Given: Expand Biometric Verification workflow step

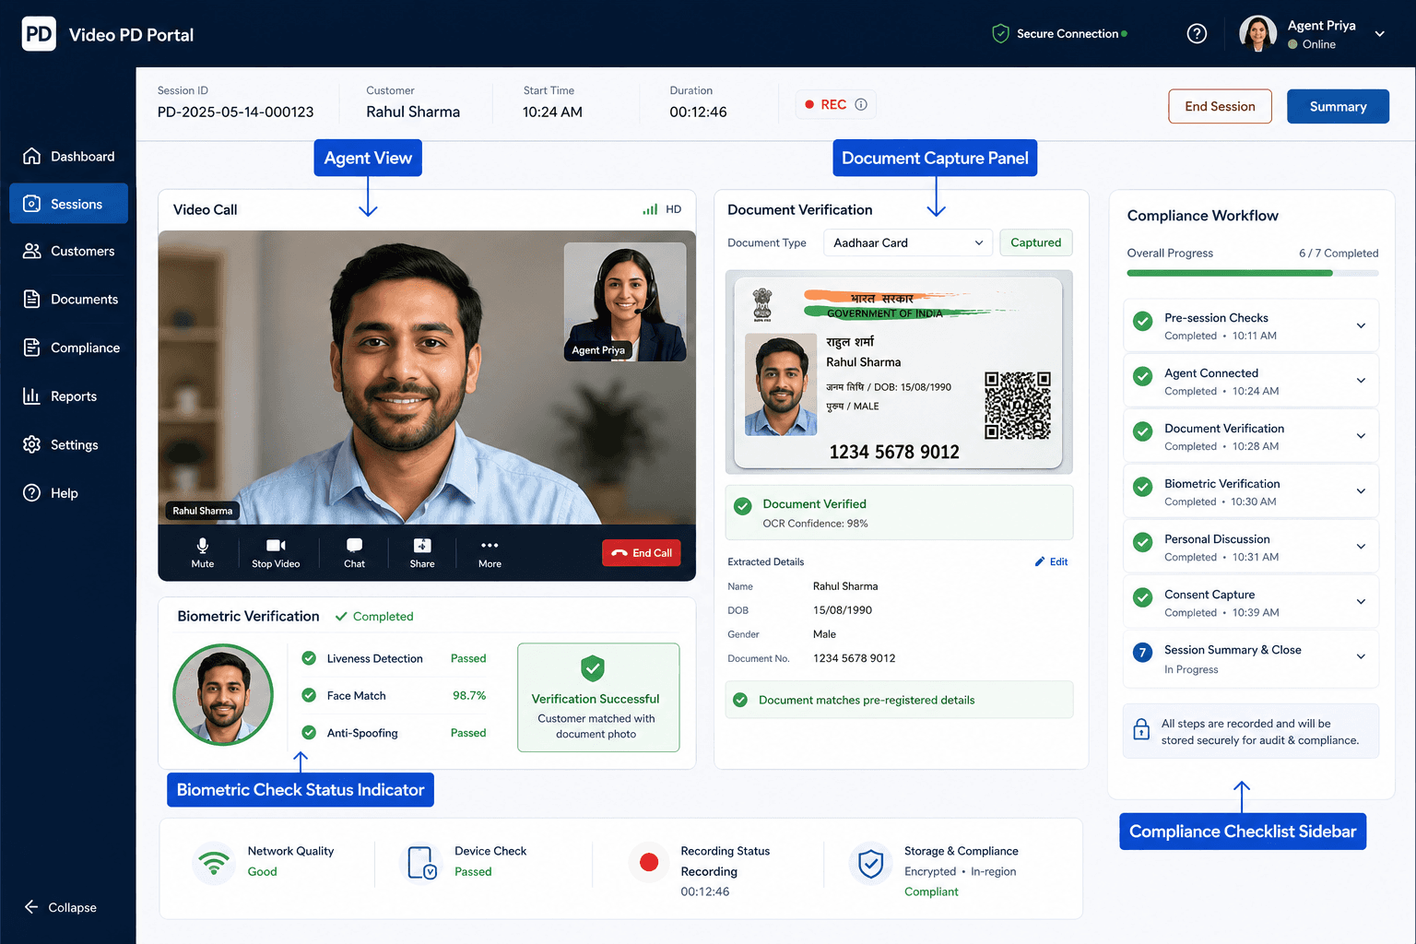Looking at the screenshot, I should (x=1361, y=491).
